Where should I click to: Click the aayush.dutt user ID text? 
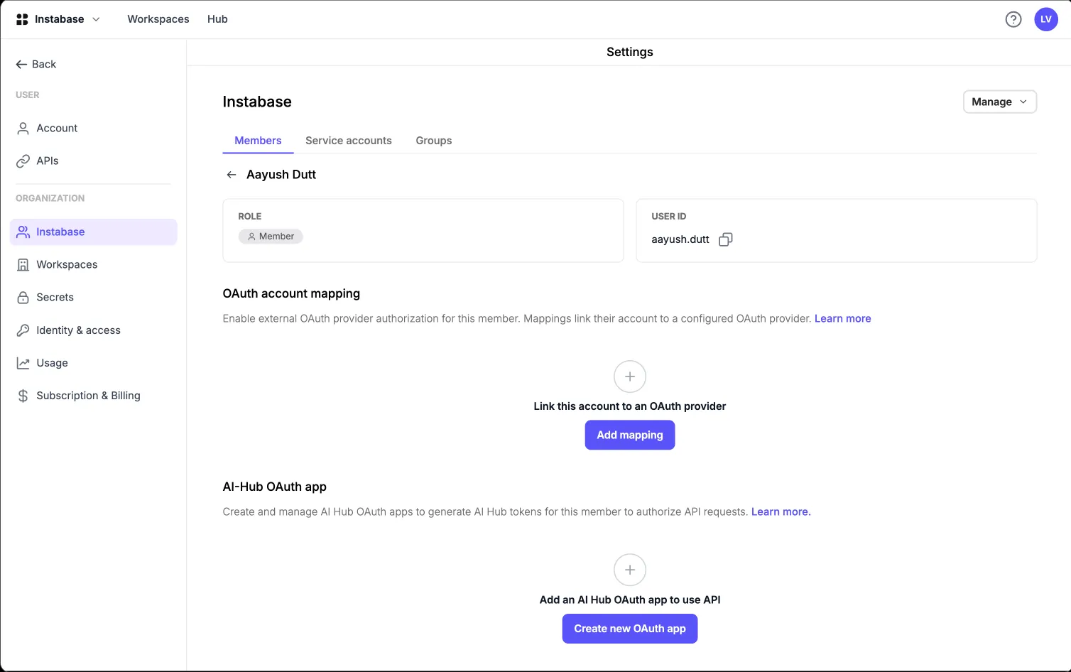pyautogui.click(x=680, y=239)
